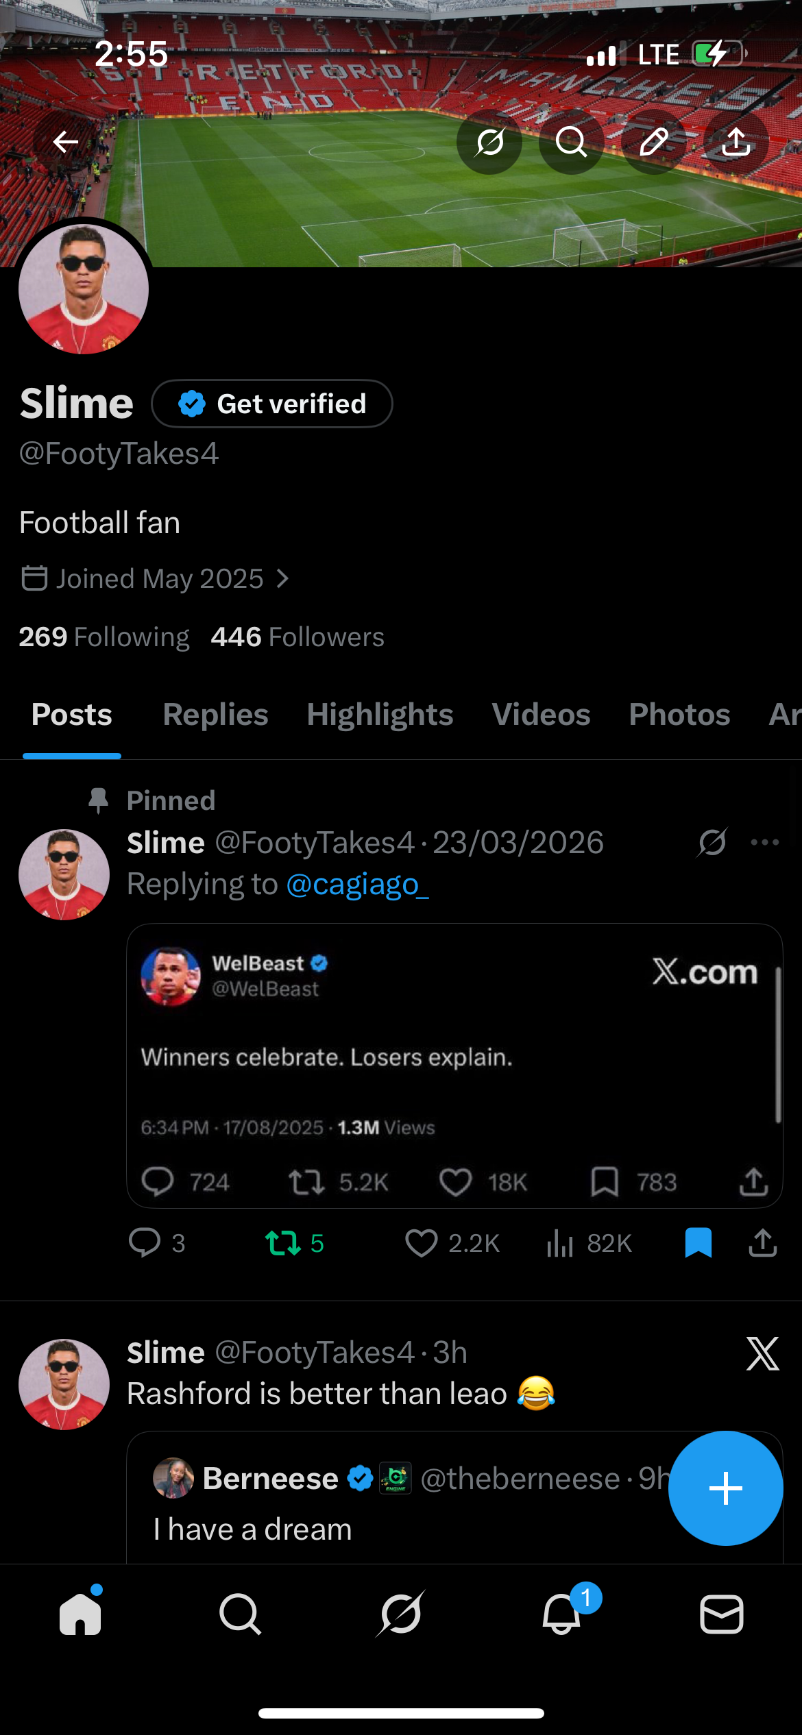Tap the edit profile pencil icon
802x1735 pixels.
click(x=653, y=142)
